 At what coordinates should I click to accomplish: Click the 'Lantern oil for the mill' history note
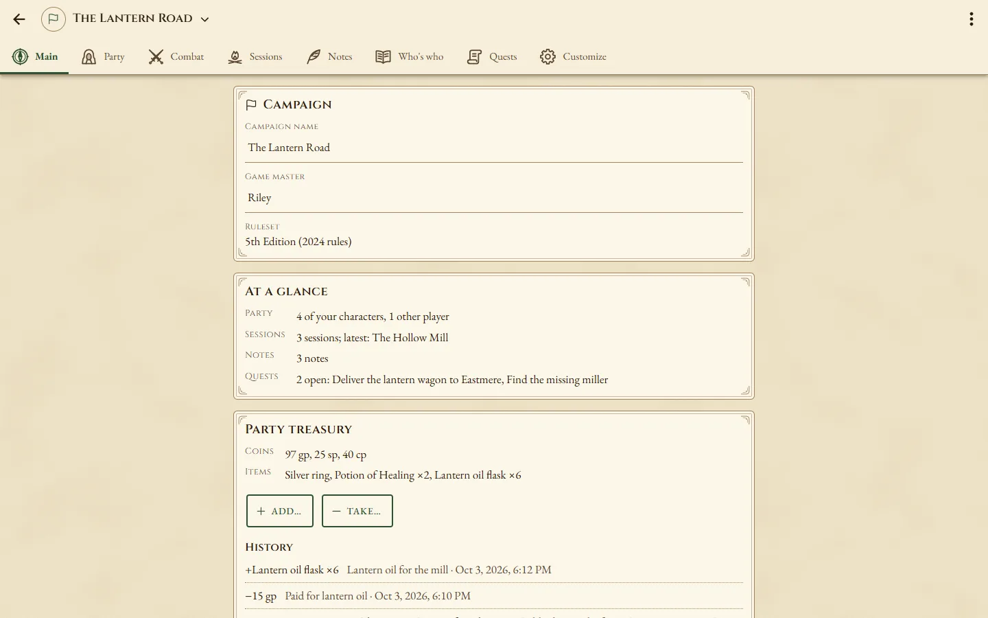(x=397, y=570)
